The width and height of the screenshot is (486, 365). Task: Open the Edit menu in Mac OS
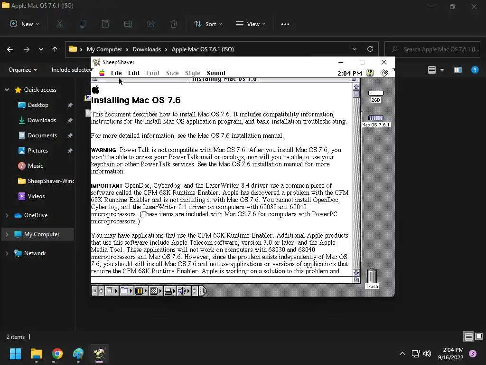[134, 73]
